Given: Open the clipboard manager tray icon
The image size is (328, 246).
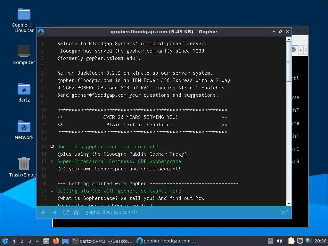Looking at the screenshot, I should pyautogui.click(x=291, y=241).
